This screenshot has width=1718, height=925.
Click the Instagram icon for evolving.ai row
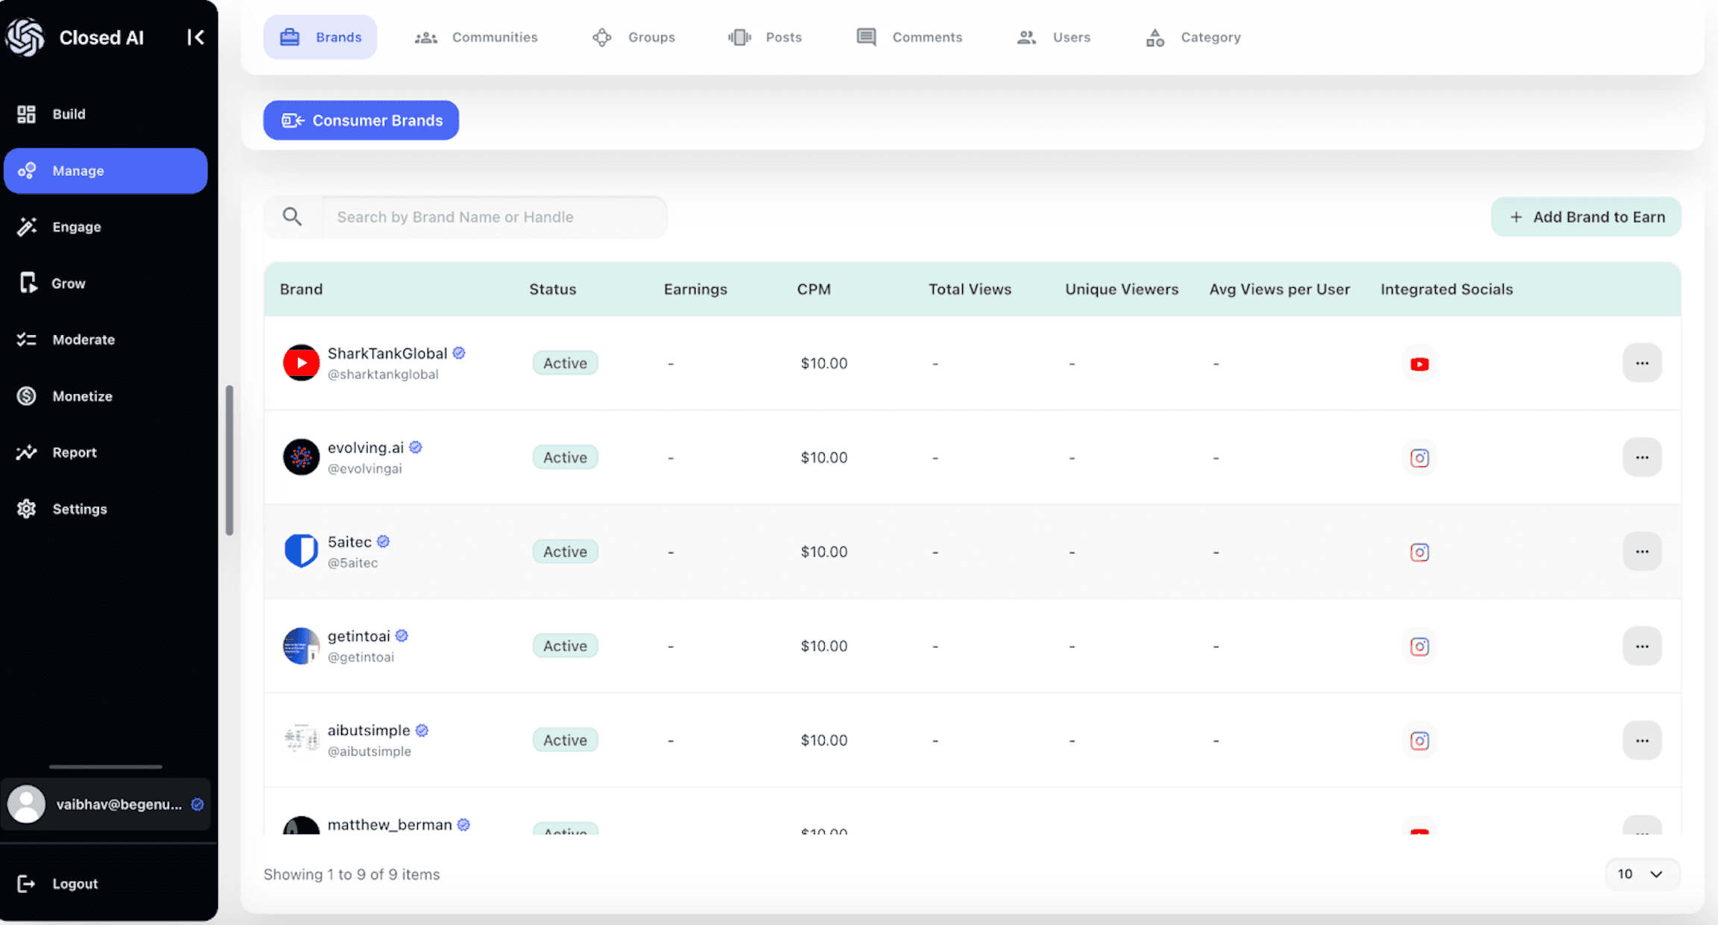coord(1419,458)
